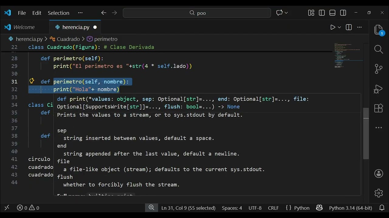Viewport: 389px width, 218px height.
Task: Click the poo search command box
Action: click(197, 13)
